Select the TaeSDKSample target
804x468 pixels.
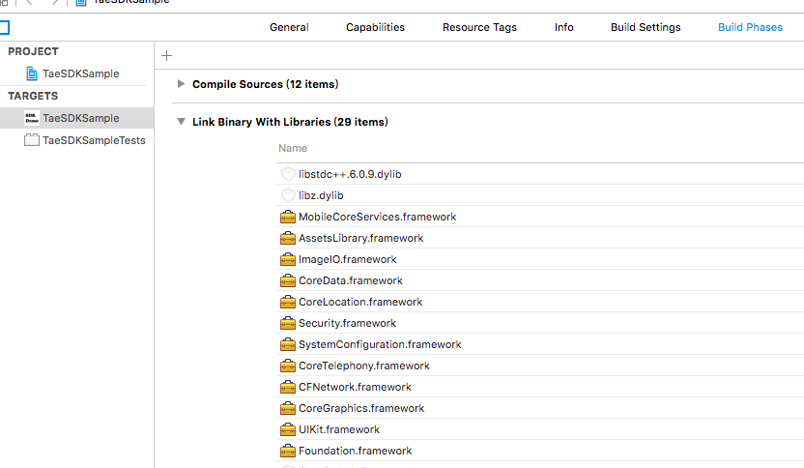77,118
